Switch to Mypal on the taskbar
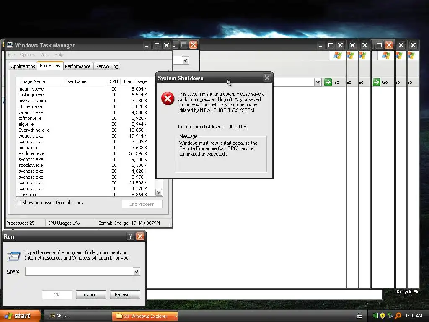The width and height of the screenshot is (429, 322). point(77,316)
